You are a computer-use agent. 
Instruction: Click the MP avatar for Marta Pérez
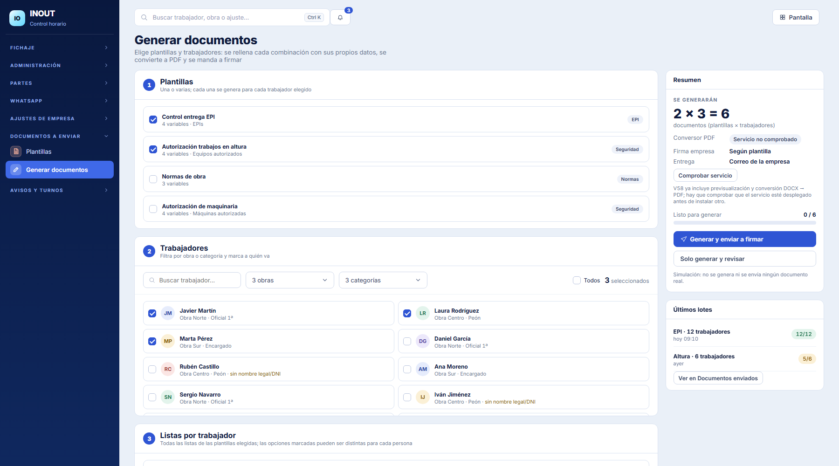168,341
